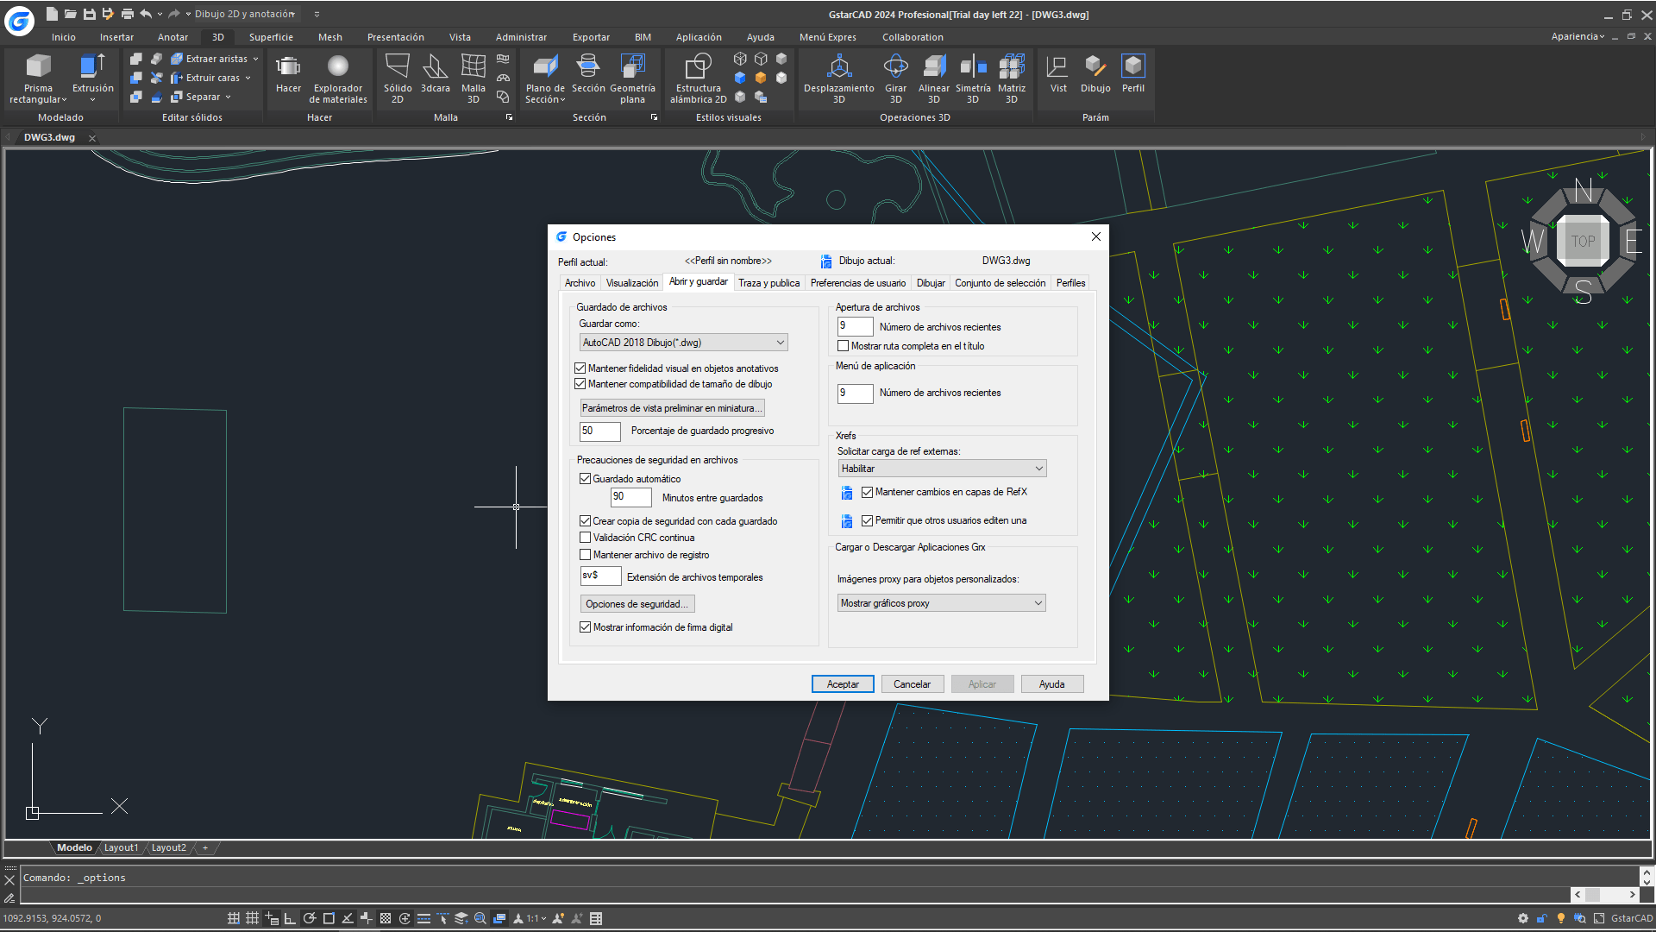Open the Guardar como format dropdown
Screen dimensions: 1656x932
coord(683,343)
